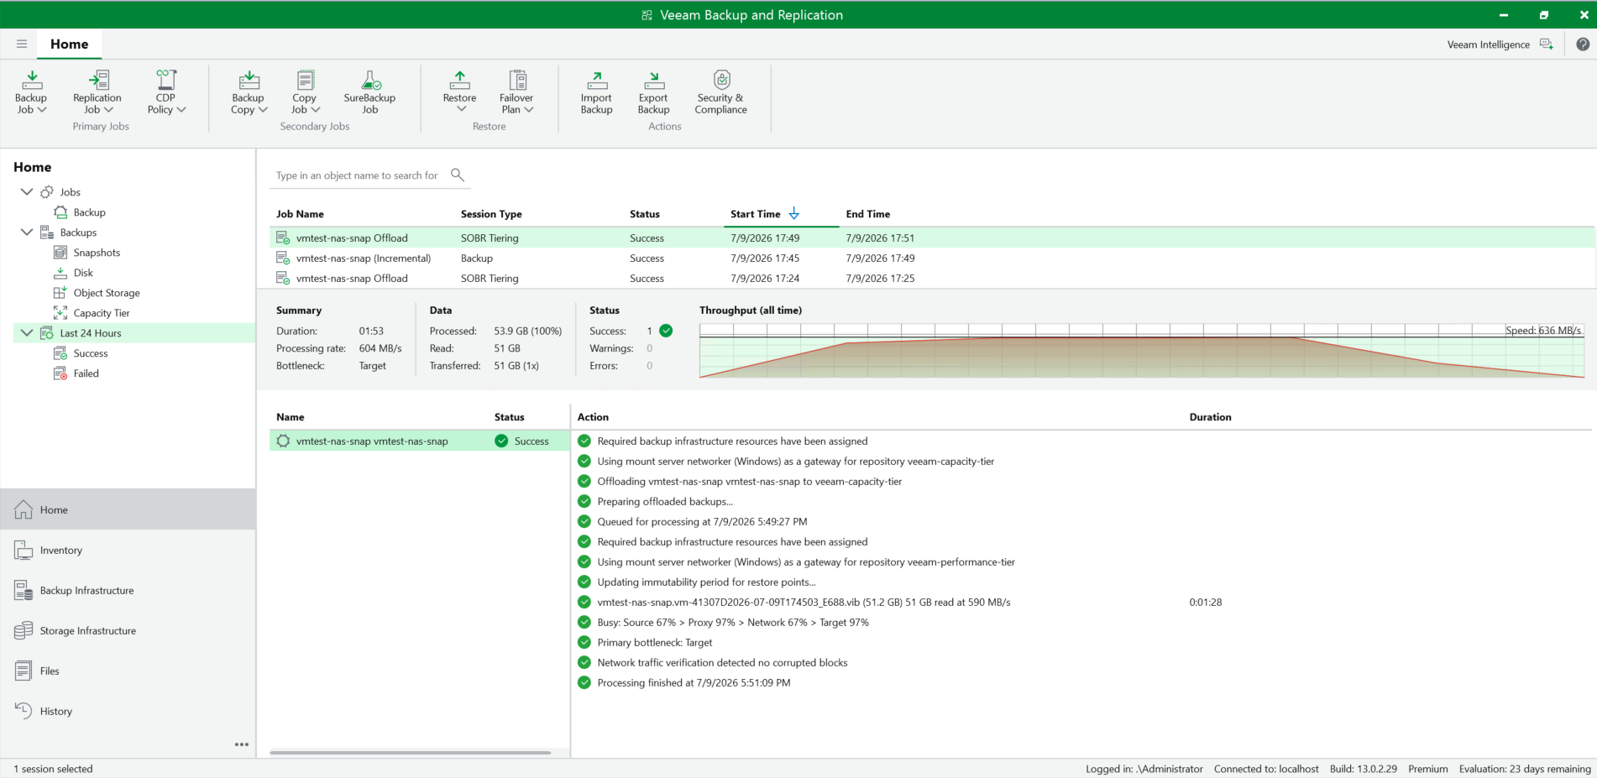This screenshot has width=1597, height=778.
Task: Select the Failed sessions tree item
Action: (76, 373)
